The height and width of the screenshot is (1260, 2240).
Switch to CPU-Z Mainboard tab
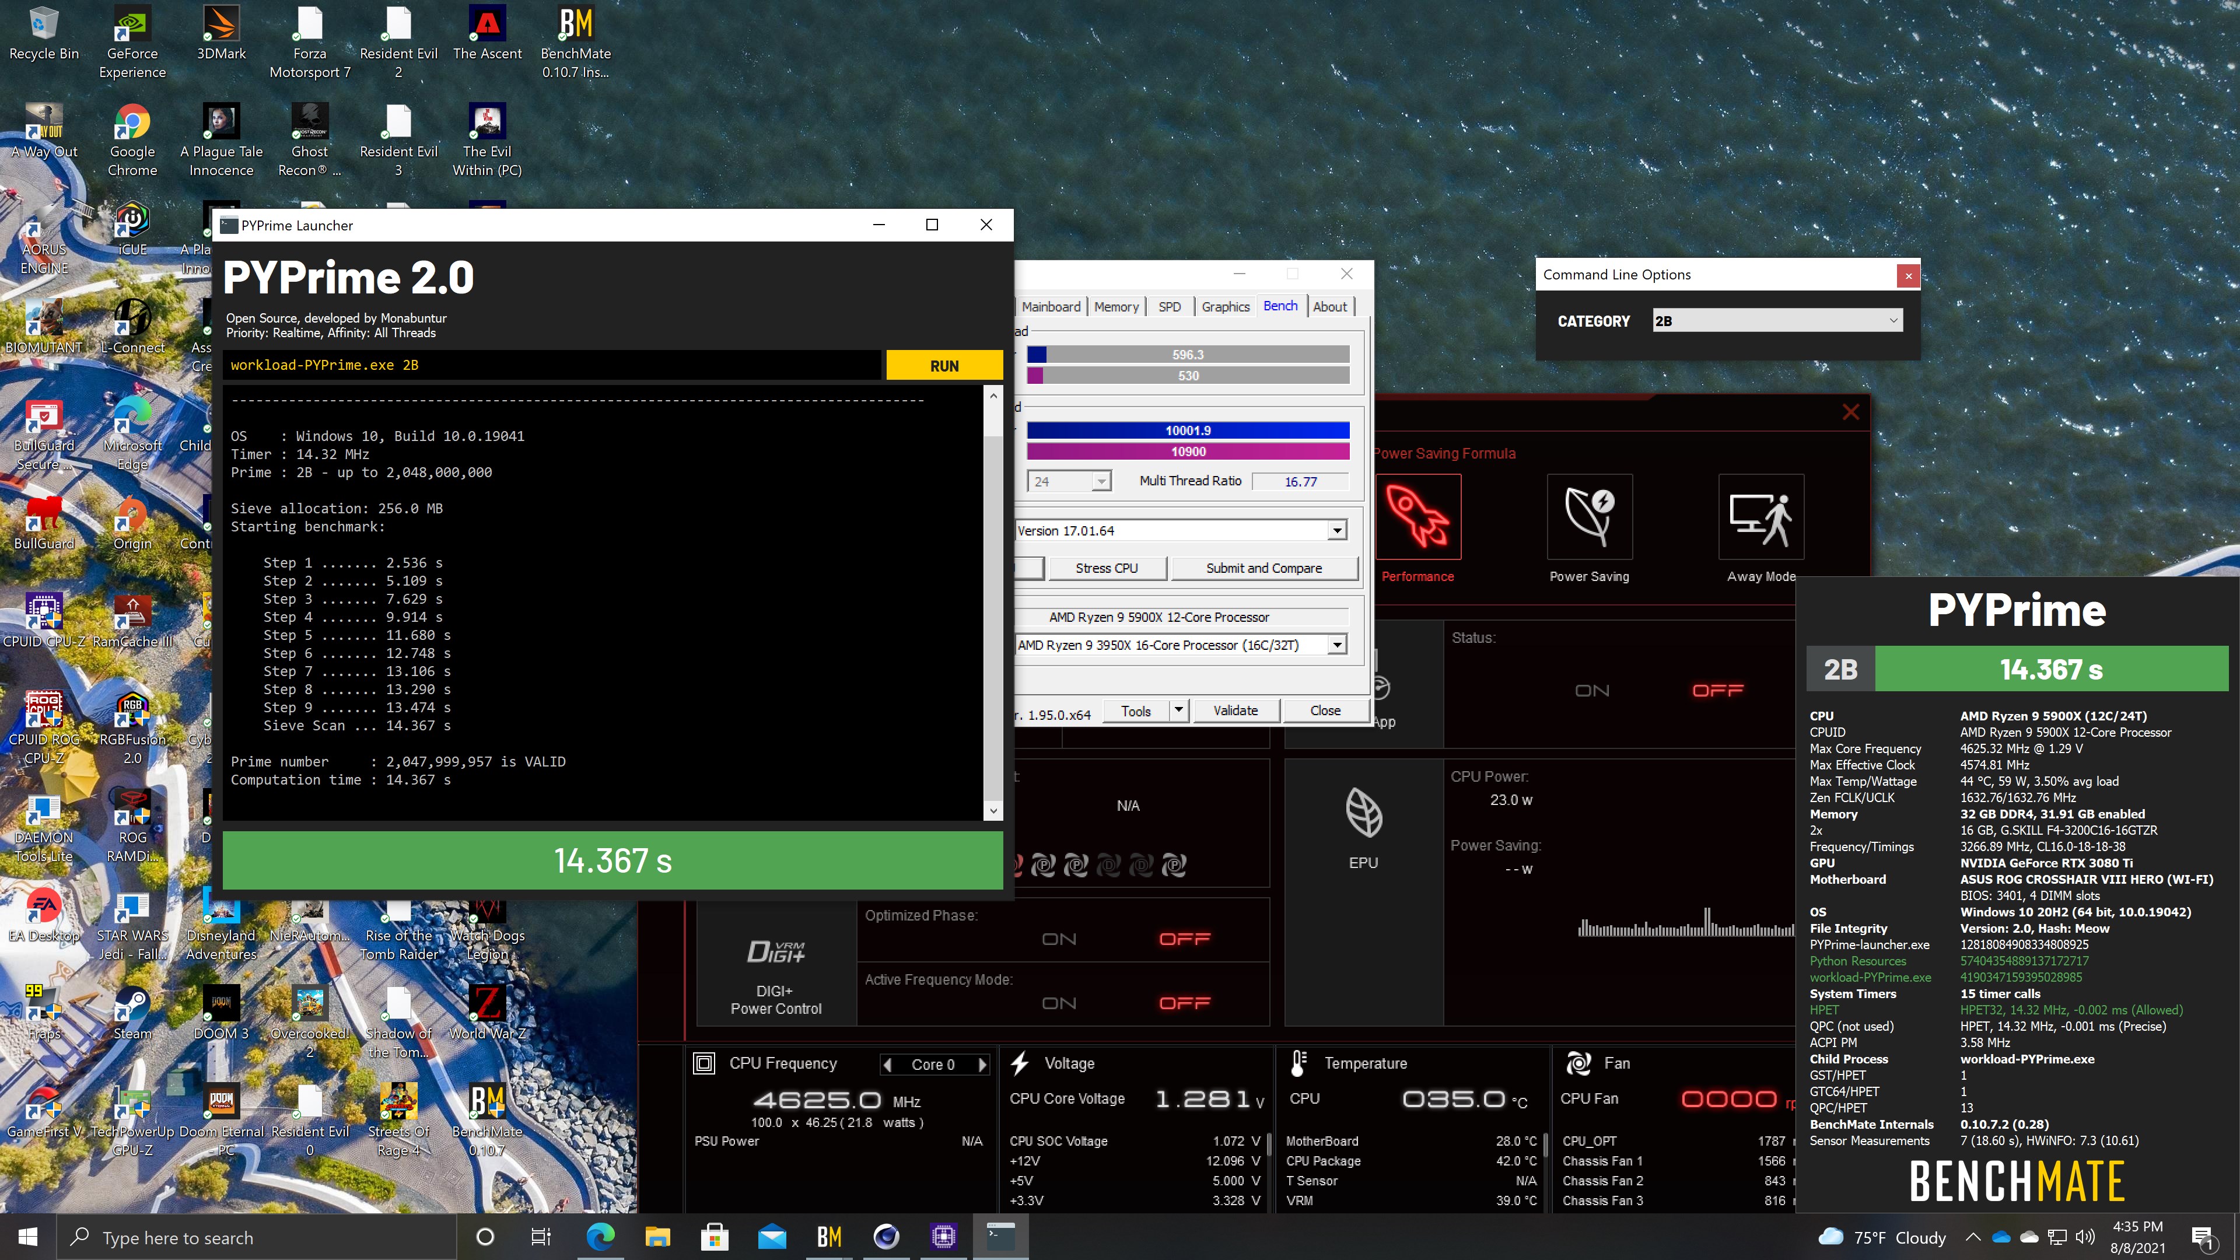(x=1051, y=307)
